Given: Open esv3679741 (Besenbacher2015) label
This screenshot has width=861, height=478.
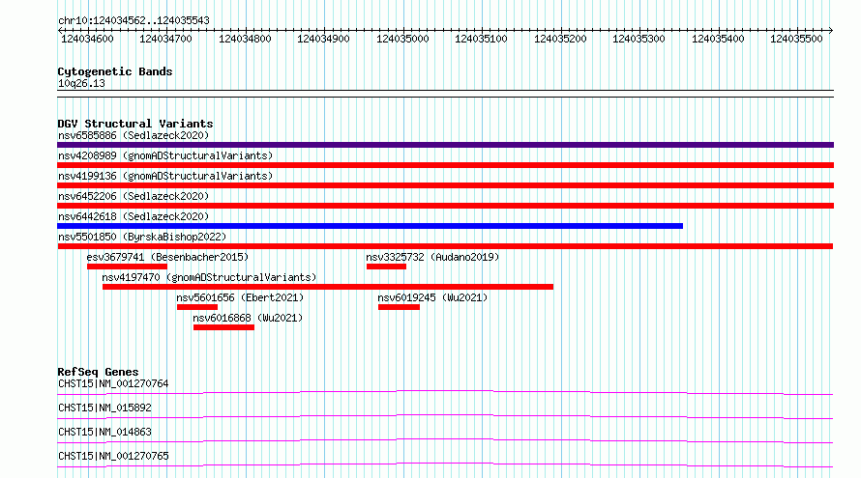Looking at the screenshot, I should pos(167,257).
